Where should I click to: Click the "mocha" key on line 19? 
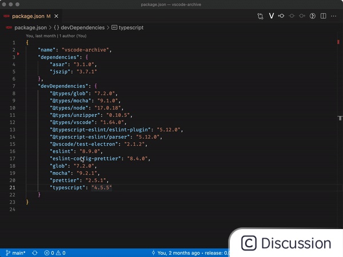point(60,173)
